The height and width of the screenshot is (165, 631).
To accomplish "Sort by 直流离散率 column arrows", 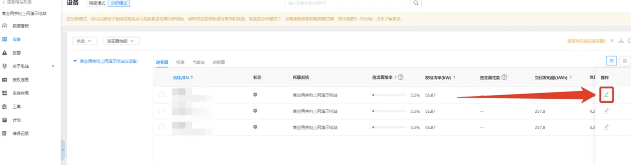I will click(395, 77).
